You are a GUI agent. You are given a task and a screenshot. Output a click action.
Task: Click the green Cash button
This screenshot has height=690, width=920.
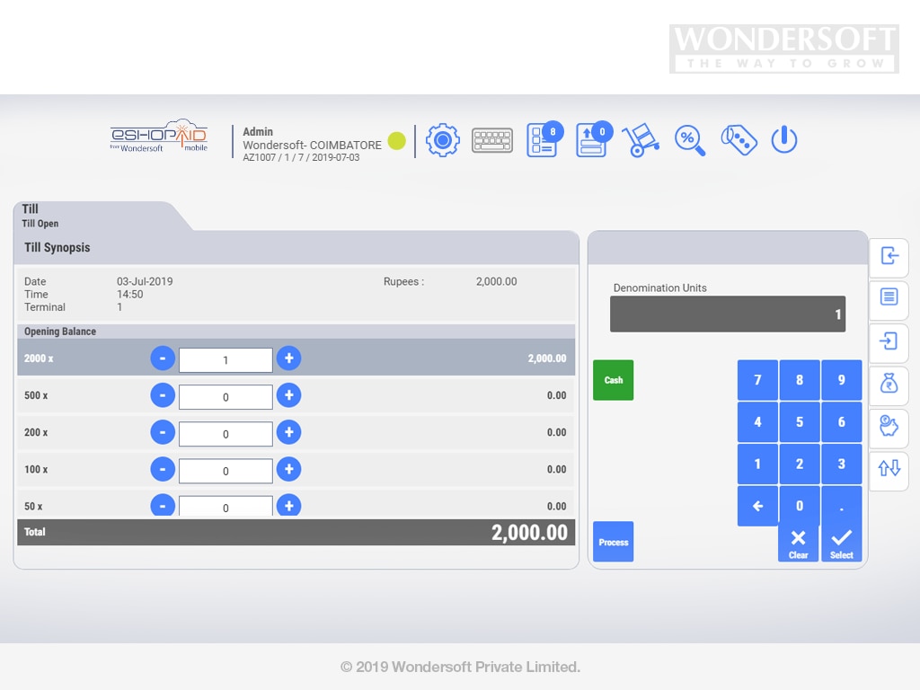tap(613, 380)
